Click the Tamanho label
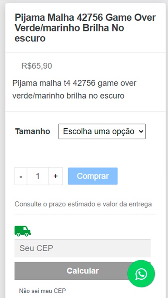Screen dimensions: 168x298 click(x=33, y=132)
